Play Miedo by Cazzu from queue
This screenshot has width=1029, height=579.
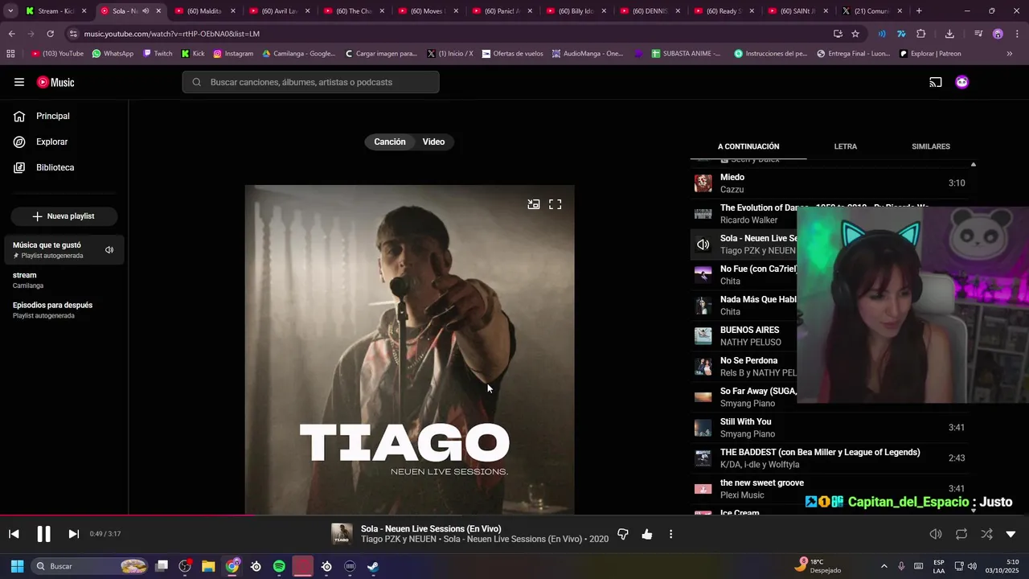coord(830,183)
